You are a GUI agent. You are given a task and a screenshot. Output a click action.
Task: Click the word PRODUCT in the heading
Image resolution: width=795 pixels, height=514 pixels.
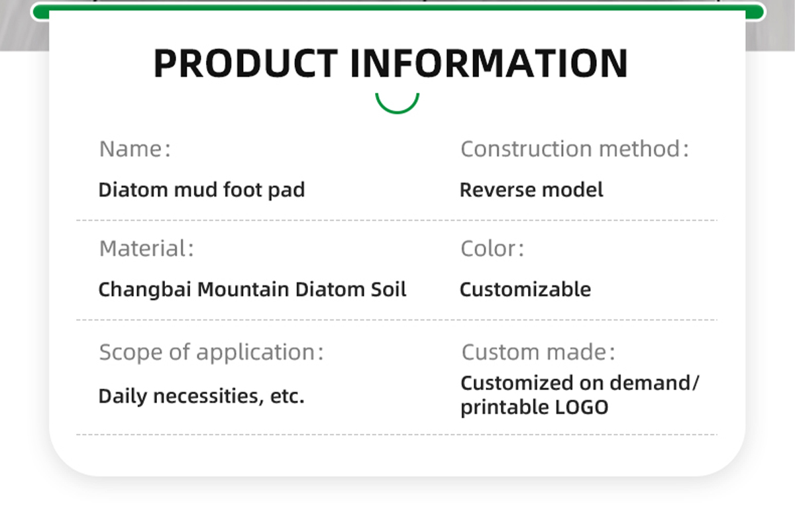(x=246, y=64)
